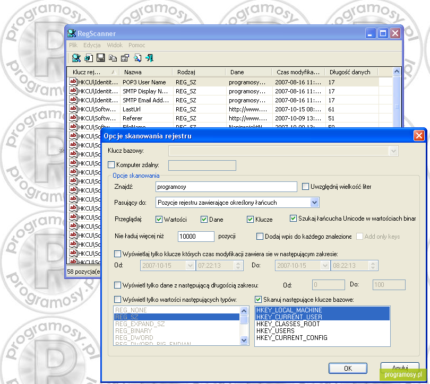Viewport: 430px width, 384px height.
Task: Sort by Klucz rej... column header
Action: coord(93,72)
